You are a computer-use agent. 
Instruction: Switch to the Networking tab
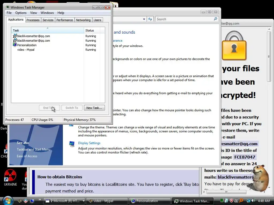click(x=83, y=20)
